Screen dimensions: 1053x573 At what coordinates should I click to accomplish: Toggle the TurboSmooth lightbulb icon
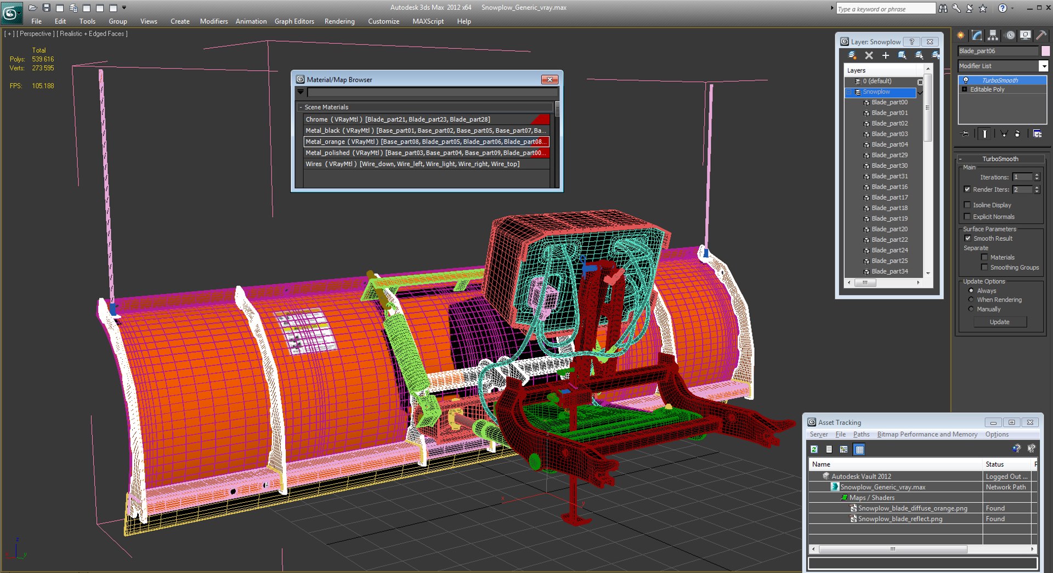tap(966, 80)
